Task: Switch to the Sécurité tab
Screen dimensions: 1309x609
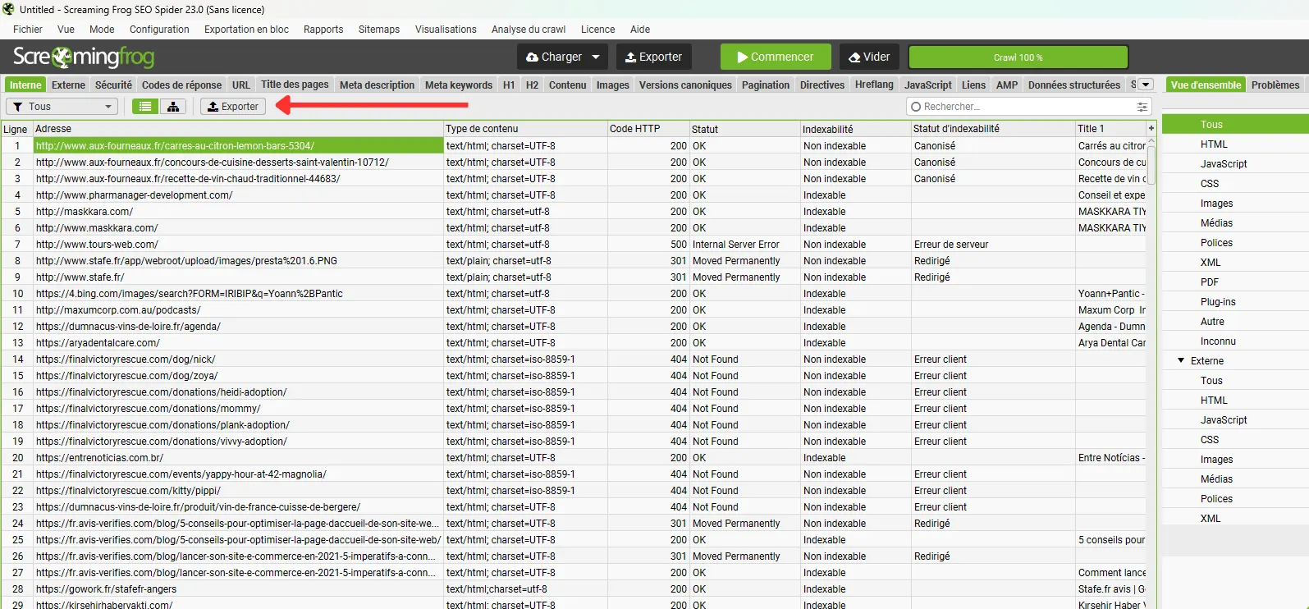Action: point(113,85)
